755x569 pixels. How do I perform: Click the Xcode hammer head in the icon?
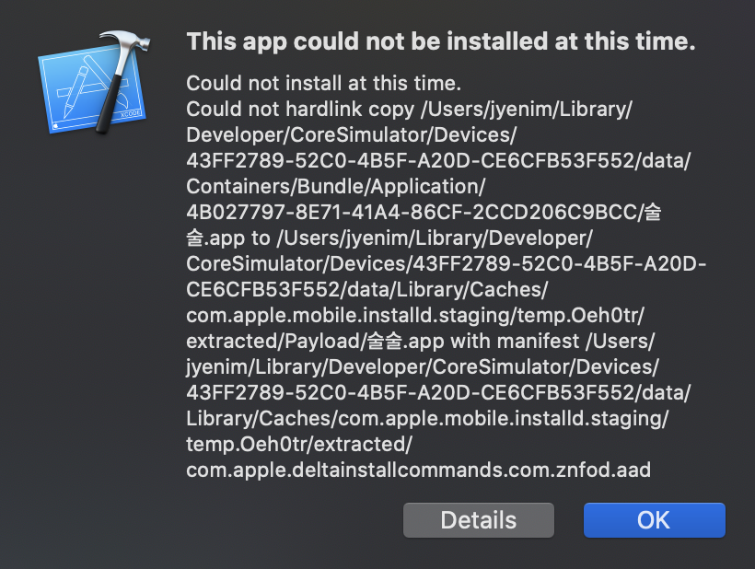[124, 42]
